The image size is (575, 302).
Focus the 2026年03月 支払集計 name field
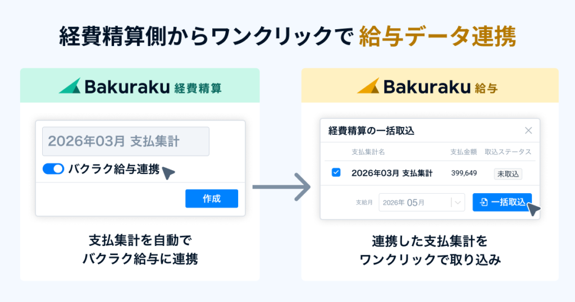pyautogui.click(x=125, y=141)
